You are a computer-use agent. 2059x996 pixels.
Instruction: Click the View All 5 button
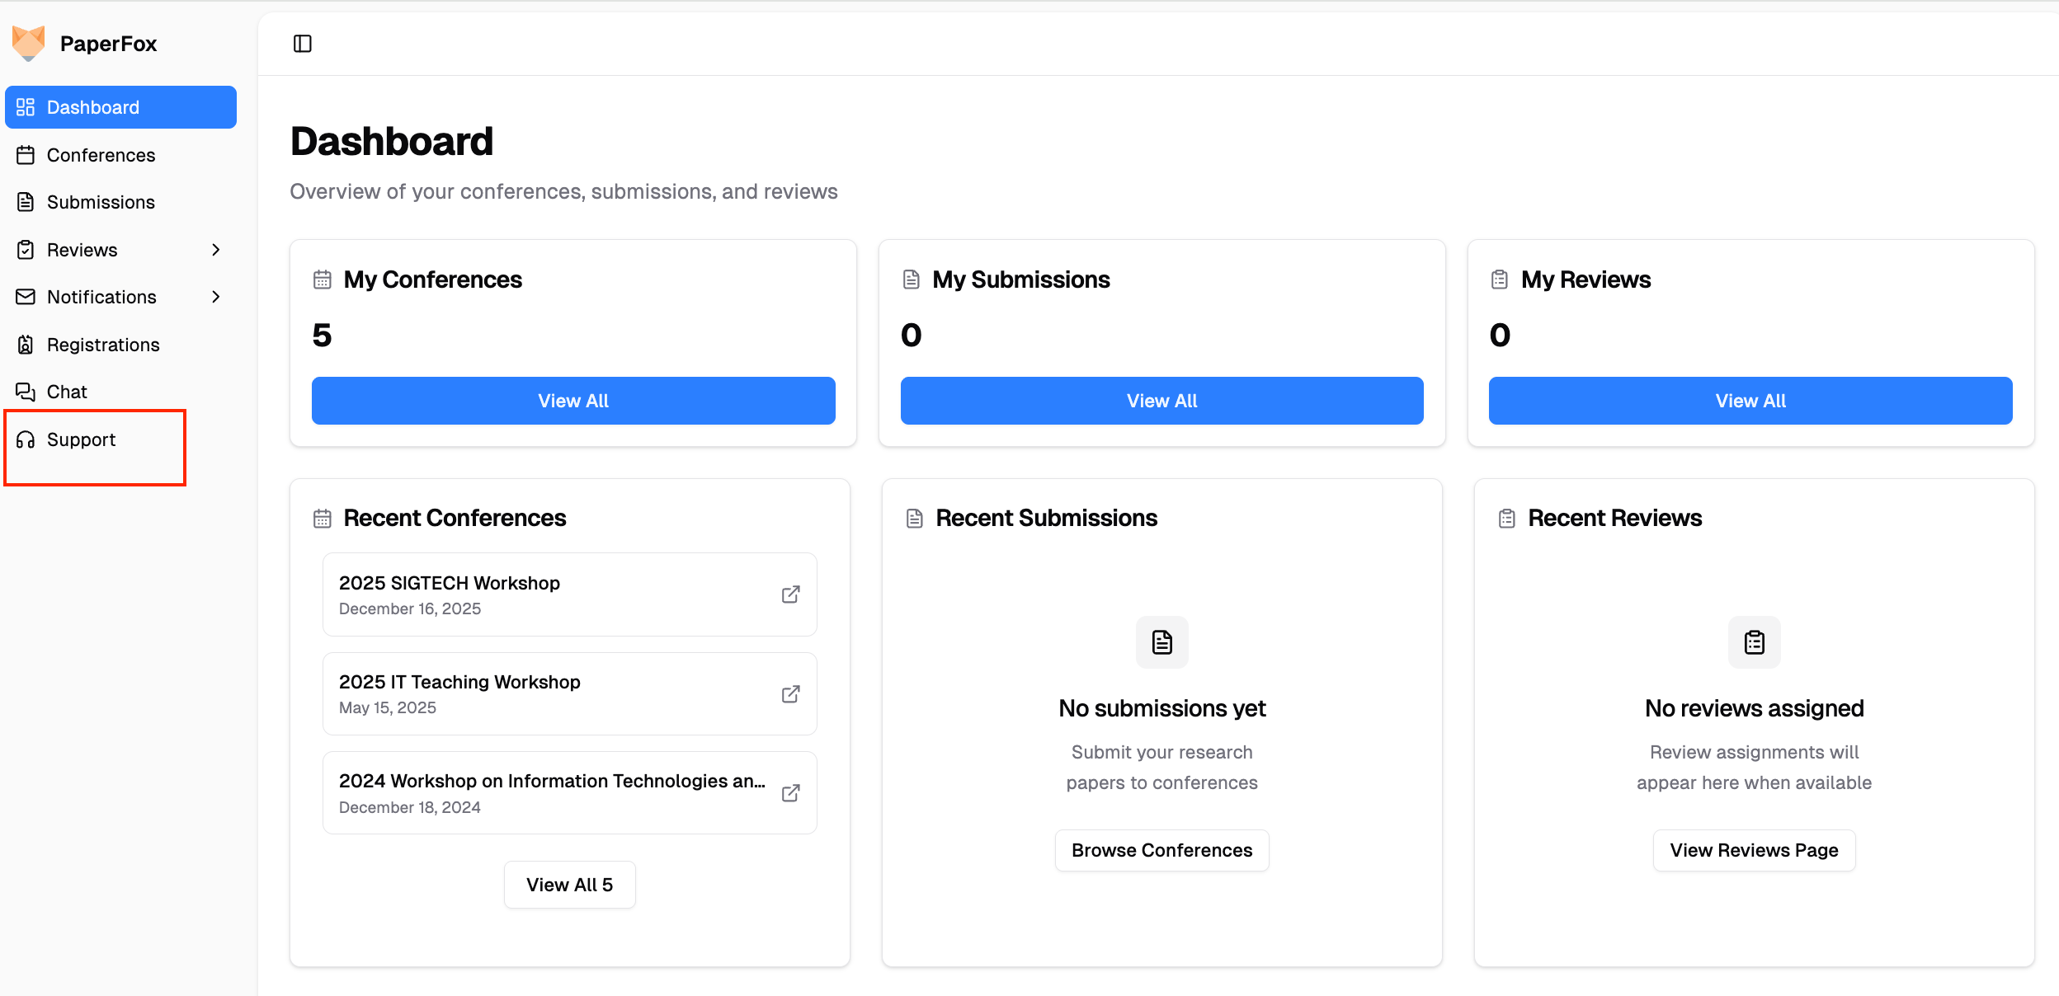click(x=569, y=885)
